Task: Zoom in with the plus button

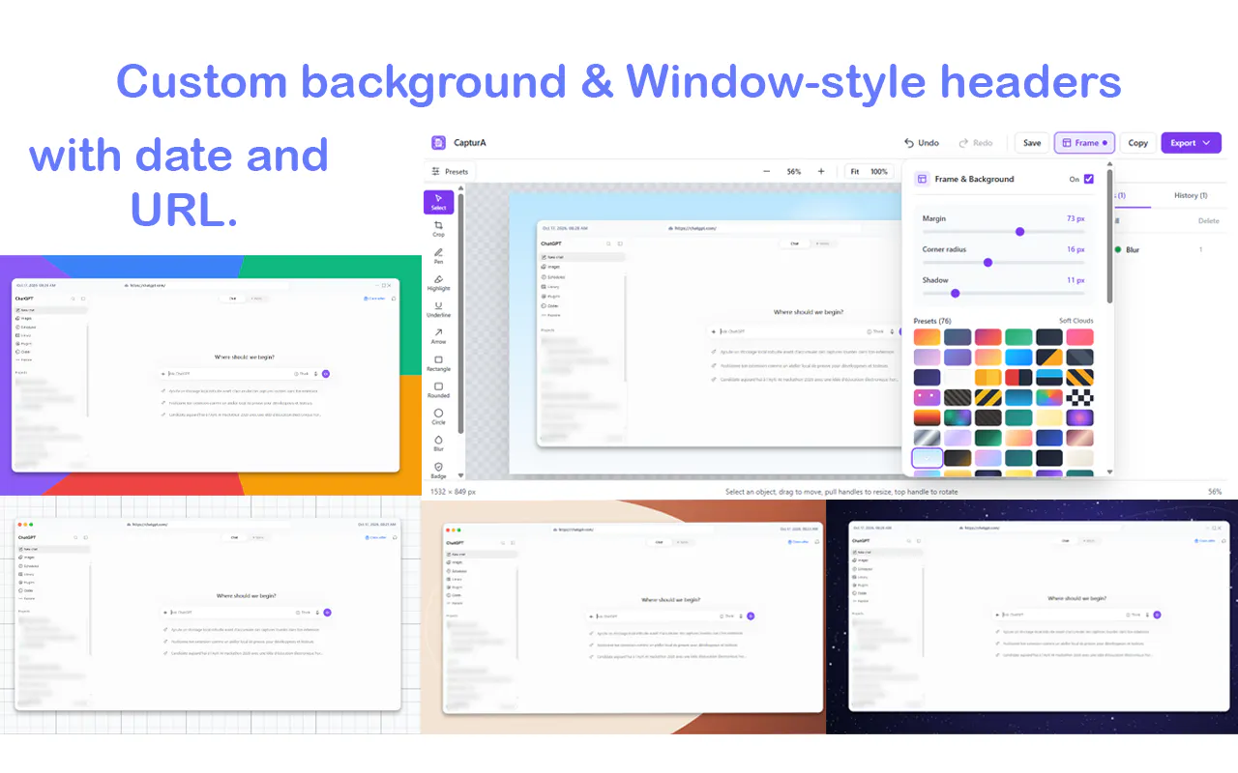Action: (821, 171)
